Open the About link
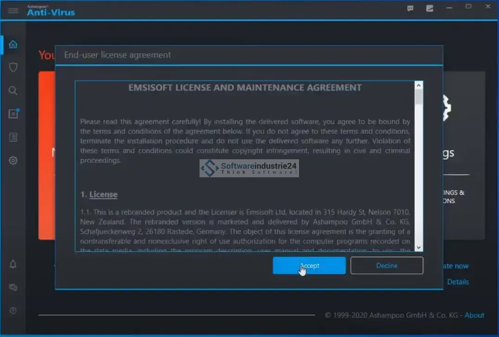499x337 pixels. pyautogui.click(x=474, y=315)
